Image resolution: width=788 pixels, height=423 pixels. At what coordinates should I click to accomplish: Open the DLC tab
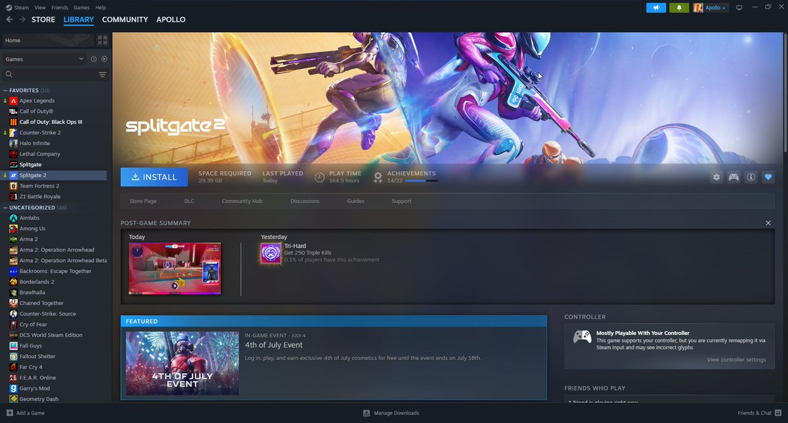(189, 201)
